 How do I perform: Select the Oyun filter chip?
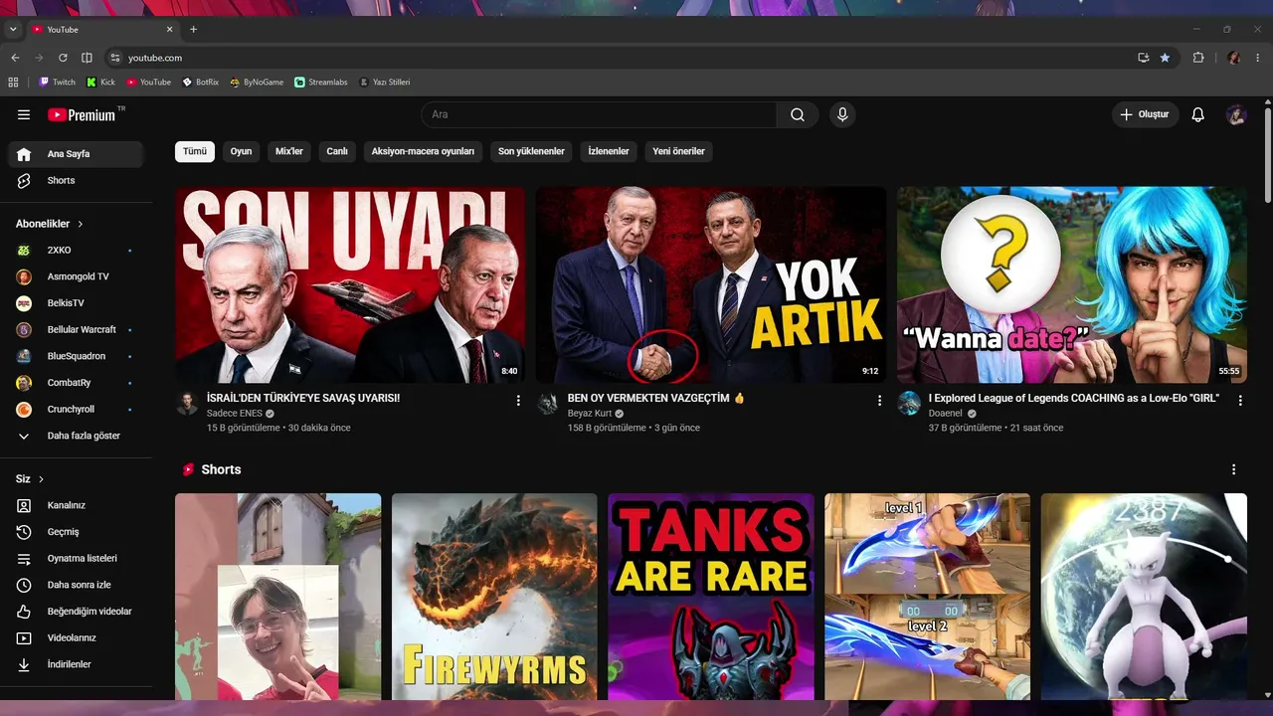click(x=242, y=151)
